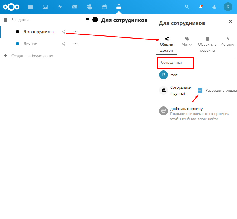Open the Contacts app icon in navigation
The height and width of the screenshot is (219, 237).
click(x=89, y=7)
